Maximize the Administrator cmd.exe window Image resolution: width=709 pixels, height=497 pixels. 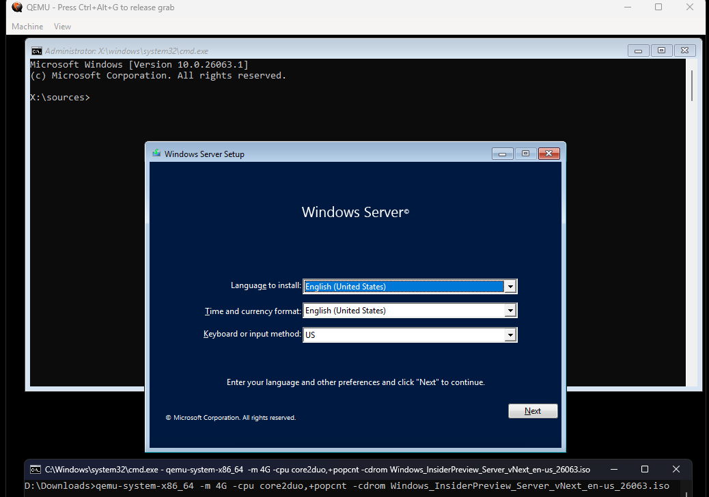(661, 51)
